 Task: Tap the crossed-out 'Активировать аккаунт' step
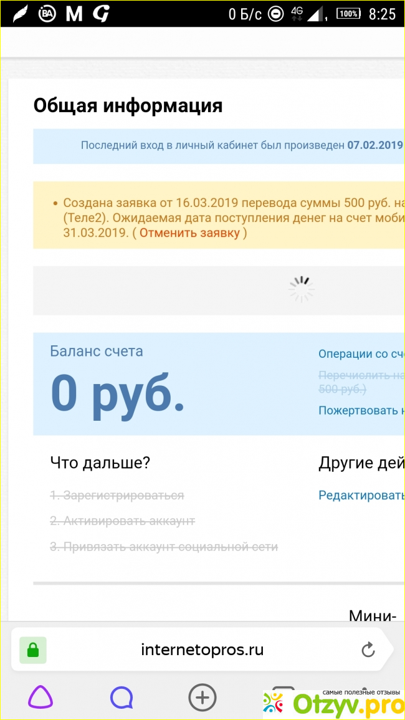point(123,521)
